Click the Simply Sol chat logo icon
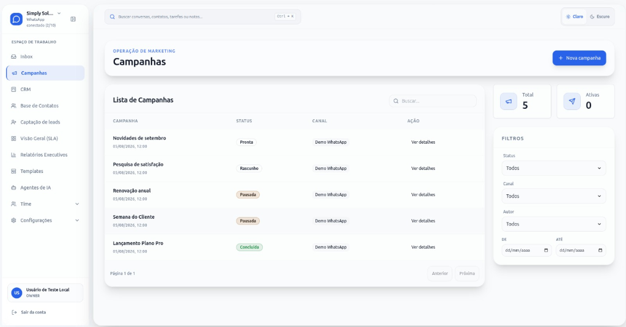The image size is (626, 327). coord(17,19)
